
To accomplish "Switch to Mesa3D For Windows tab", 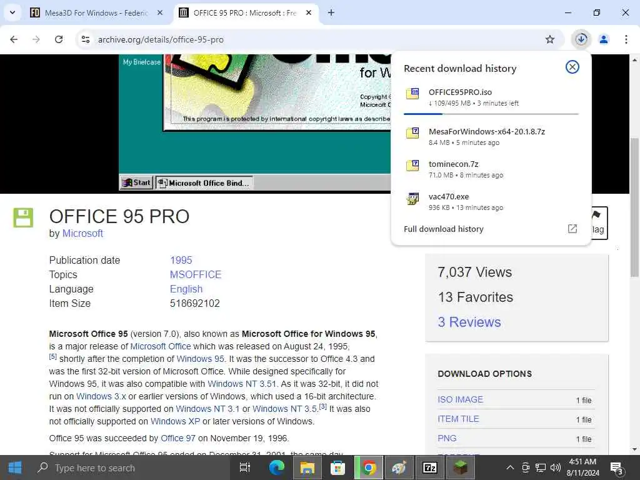I will 96,12.
